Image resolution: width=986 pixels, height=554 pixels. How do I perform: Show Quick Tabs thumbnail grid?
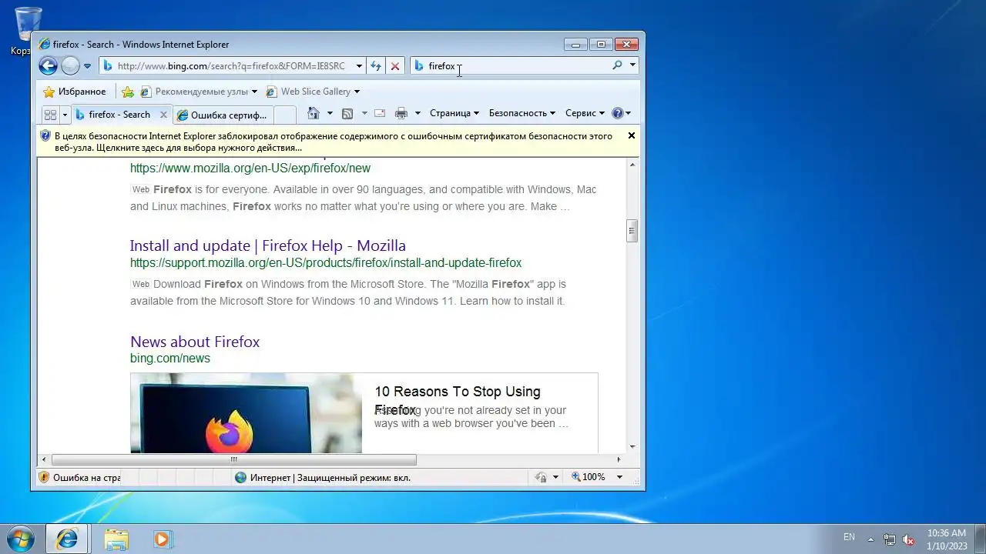50,115
